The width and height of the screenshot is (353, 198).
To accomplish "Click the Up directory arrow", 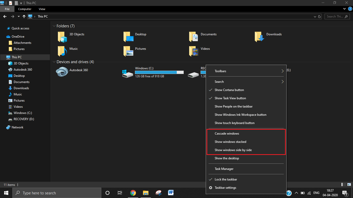I will click(x=24, y=16).
